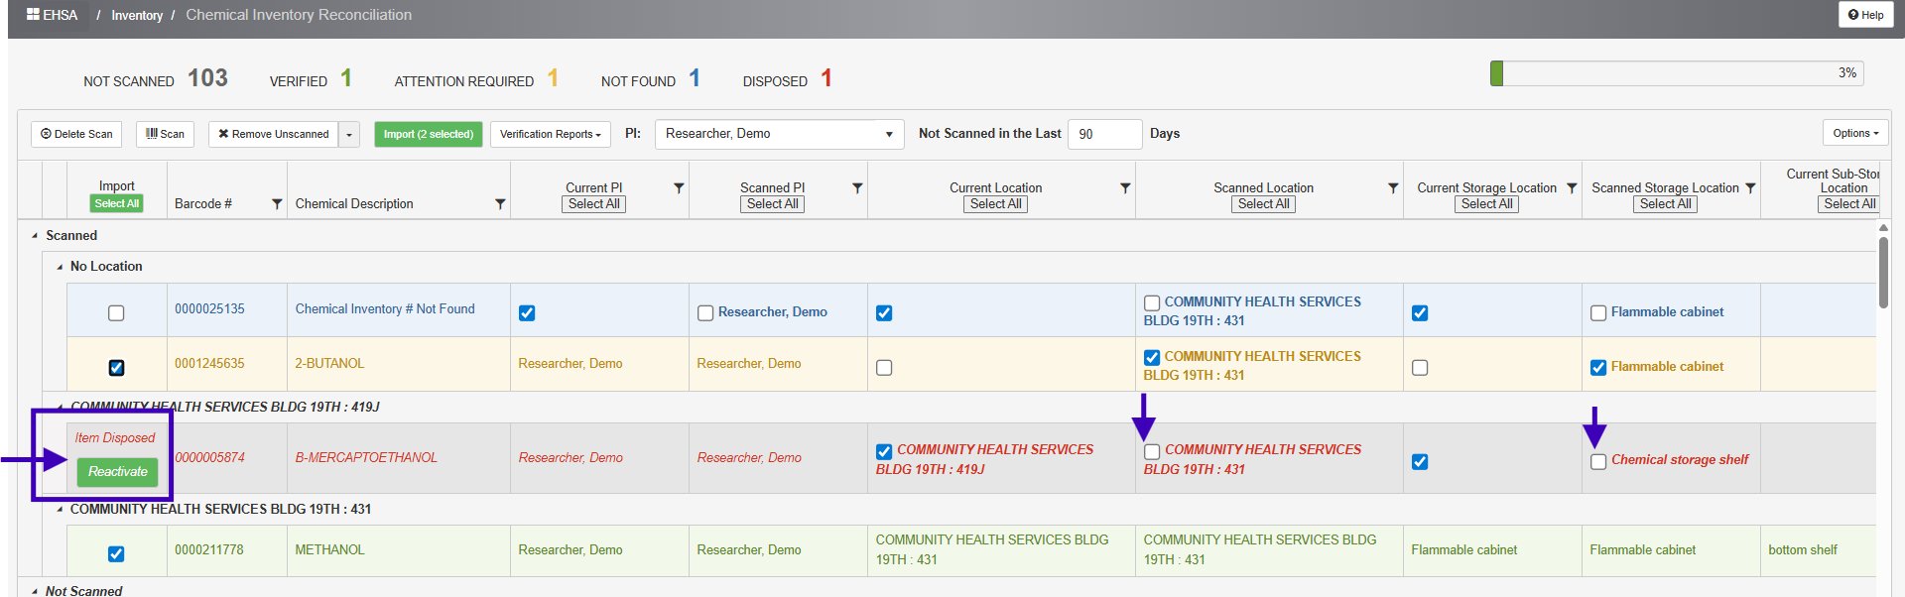Image resolution: width=1905 pixels, height=597 pixels.
Task: Filter the Scanned PI column
Action: tap(857, 187)
